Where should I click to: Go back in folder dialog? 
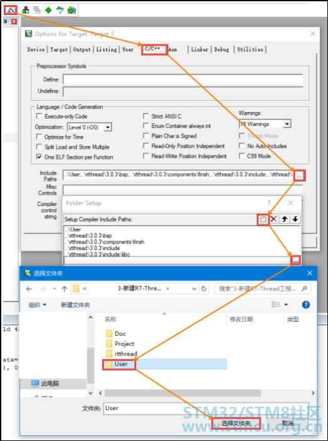coord(29,289)
